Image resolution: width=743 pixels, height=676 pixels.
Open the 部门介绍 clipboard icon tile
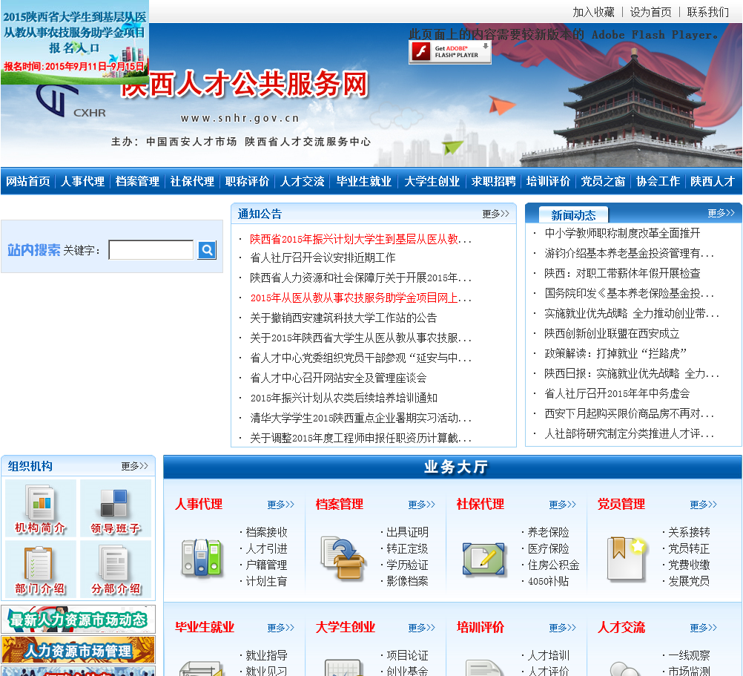[41, 569]
